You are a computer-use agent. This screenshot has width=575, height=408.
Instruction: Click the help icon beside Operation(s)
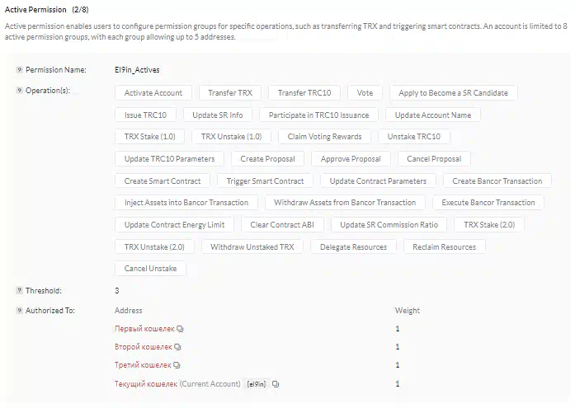pyautogui.click(x=20, y=90)
